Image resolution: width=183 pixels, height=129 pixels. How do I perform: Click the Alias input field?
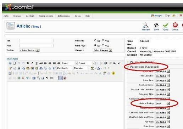[x=37, y=45]
